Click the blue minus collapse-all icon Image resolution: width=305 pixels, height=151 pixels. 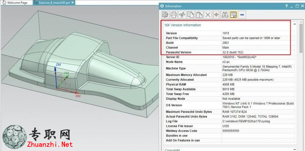tap(242, 15)
